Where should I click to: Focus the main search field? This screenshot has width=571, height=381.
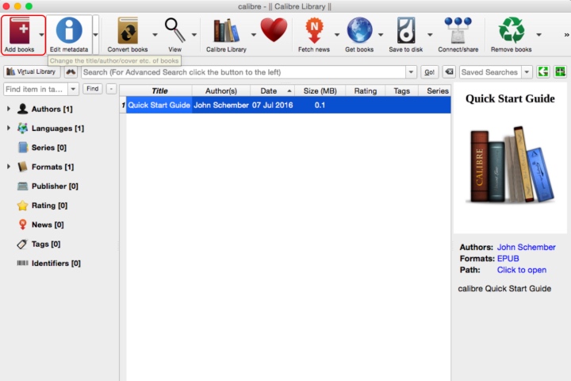click(x=243, y=71)
